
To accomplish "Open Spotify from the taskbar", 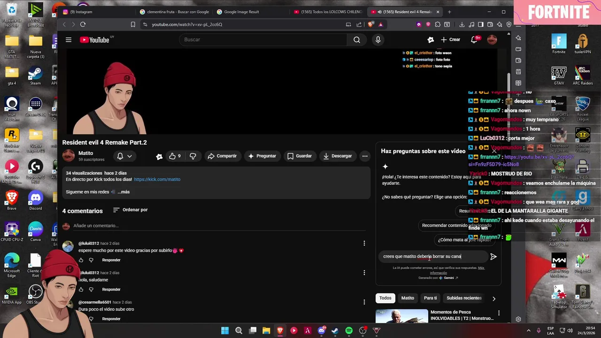I will pyautogui.click(x=349, y=331).
